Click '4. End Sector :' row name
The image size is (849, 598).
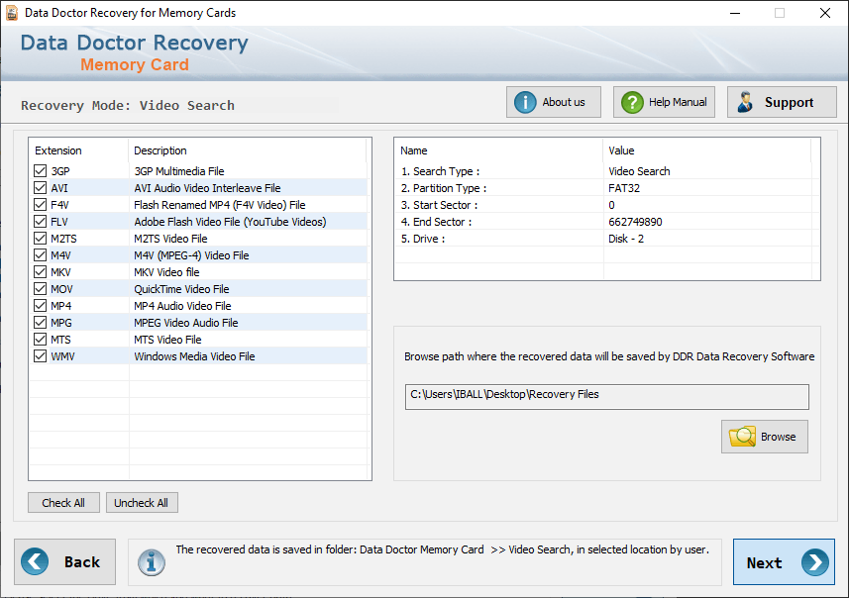437,222
